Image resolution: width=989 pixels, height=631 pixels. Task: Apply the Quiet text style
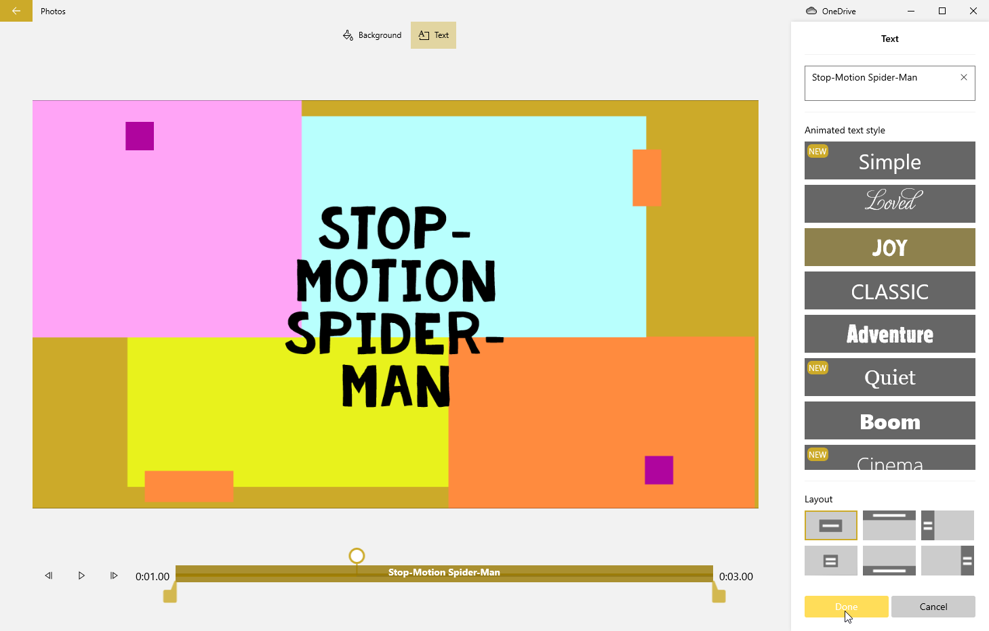pyautogui.click(x=890, y=377)
